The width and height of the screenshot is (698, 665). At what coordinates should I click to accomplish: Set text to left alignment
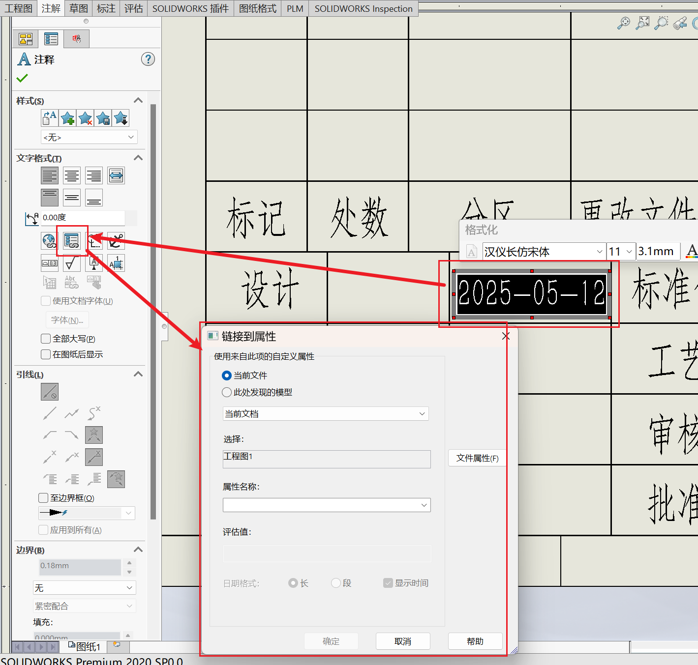pyautogui.click(x=50, y=175)
